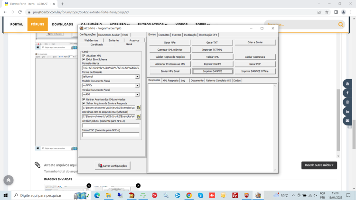The image size is (356, 200).
Task: Open the Forma de Emissão dropdown
Action: pos(137,77)
